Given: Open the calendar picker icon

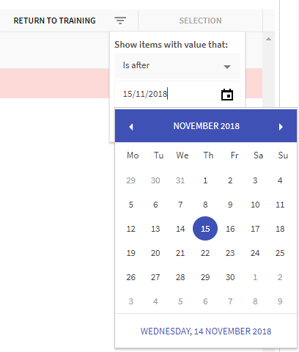Looking at the screenshot, I should (x=227, y=95).
